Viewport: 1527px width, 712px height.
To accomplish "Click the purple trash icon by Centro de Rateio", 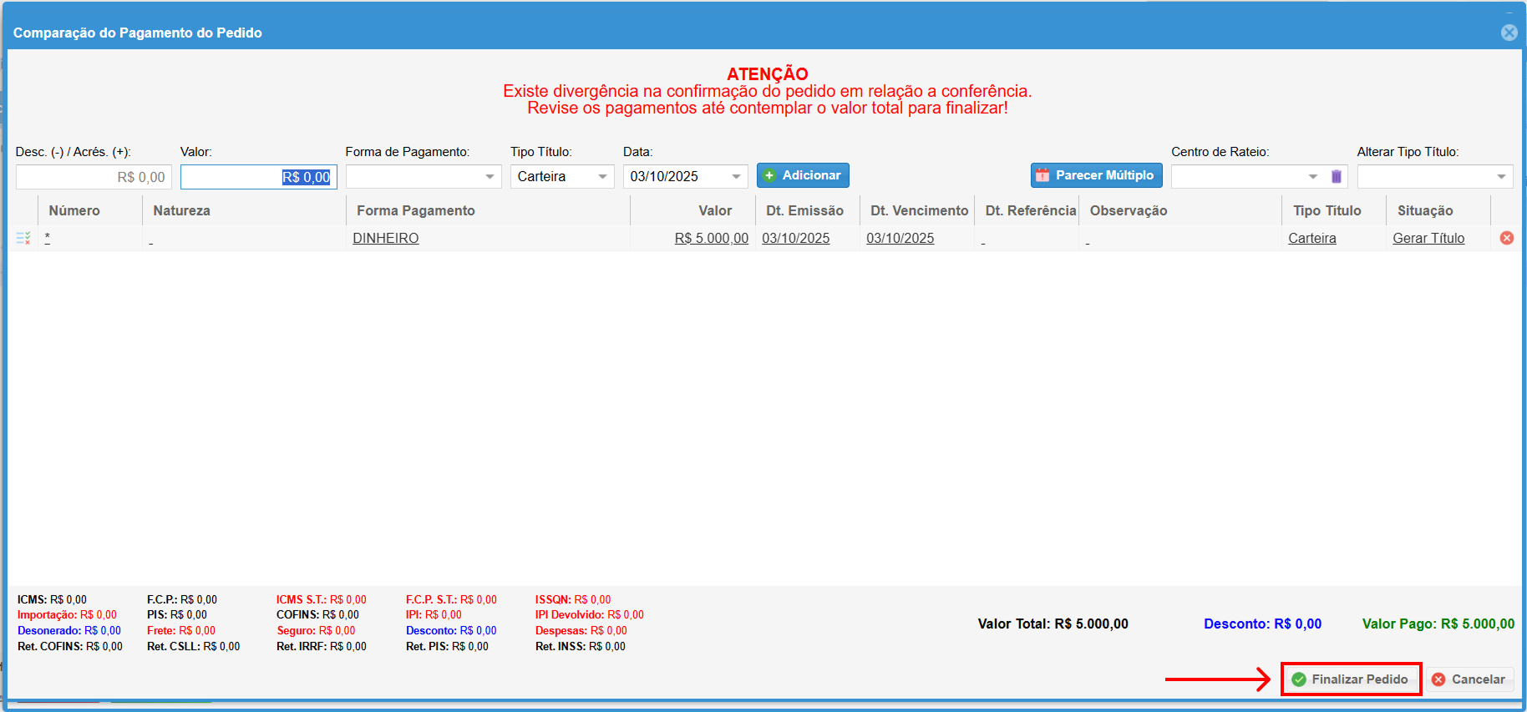I will pos(1336,176).
